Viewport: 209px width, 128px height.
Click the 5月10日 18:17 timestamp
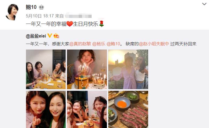point(40,16)
